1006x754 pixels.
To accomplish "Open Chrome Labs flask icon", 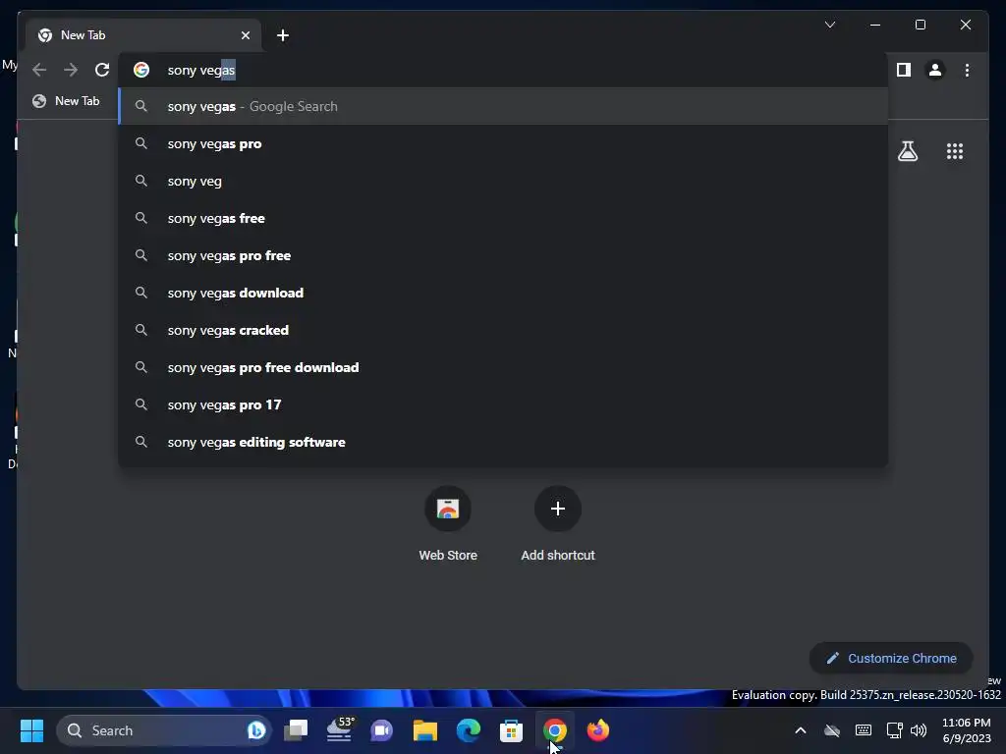I will pos(907,151).
